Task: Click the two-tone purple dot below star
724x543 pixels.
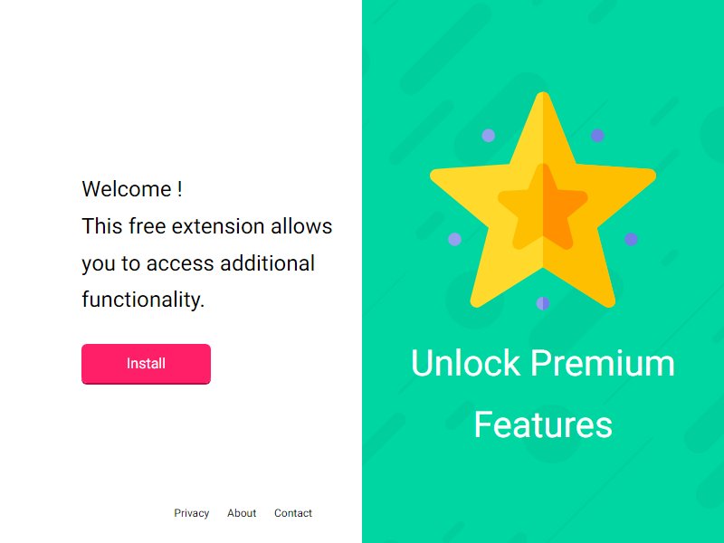Action: point(543,303)
